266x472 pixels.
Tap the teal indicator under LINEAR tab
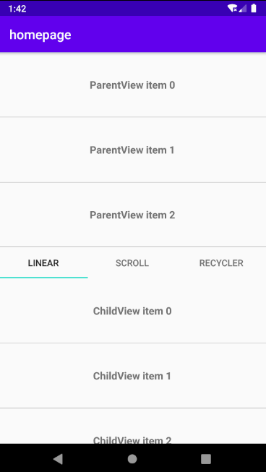coord(44,278)
